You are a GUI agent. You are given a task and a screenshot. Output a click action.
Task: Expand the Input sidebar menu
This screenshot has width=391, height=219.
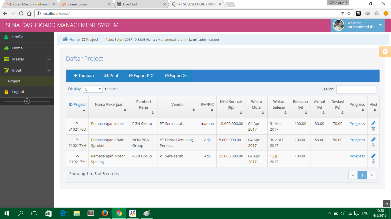(27, 70)
